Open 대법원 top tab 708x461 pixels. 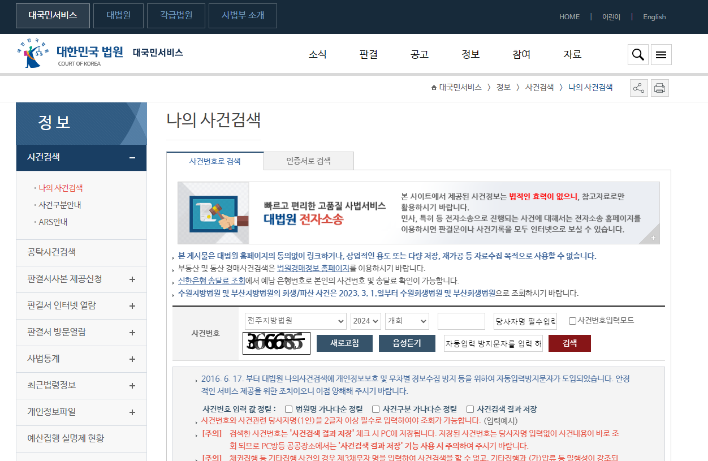tap(119, 16)
